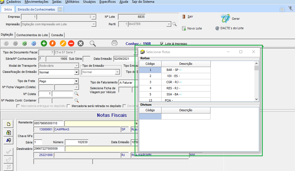Screen dimensions: 295x171
Task: Open search magnifier next to Nº Coleta
Action: [76, 94]
